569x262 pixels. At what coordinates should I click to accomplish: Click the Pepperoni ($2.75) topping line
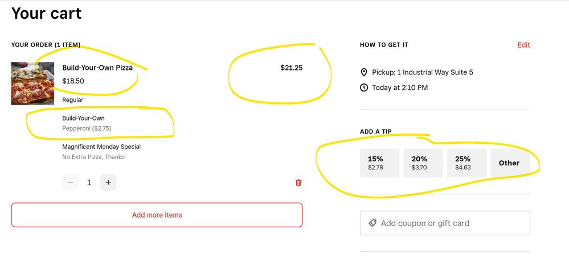point(87,128)
